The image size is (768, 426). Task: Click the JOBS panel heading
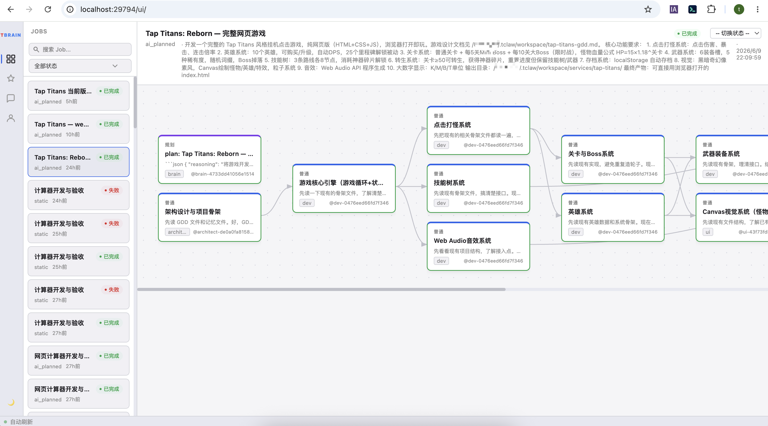coord(39,31)
